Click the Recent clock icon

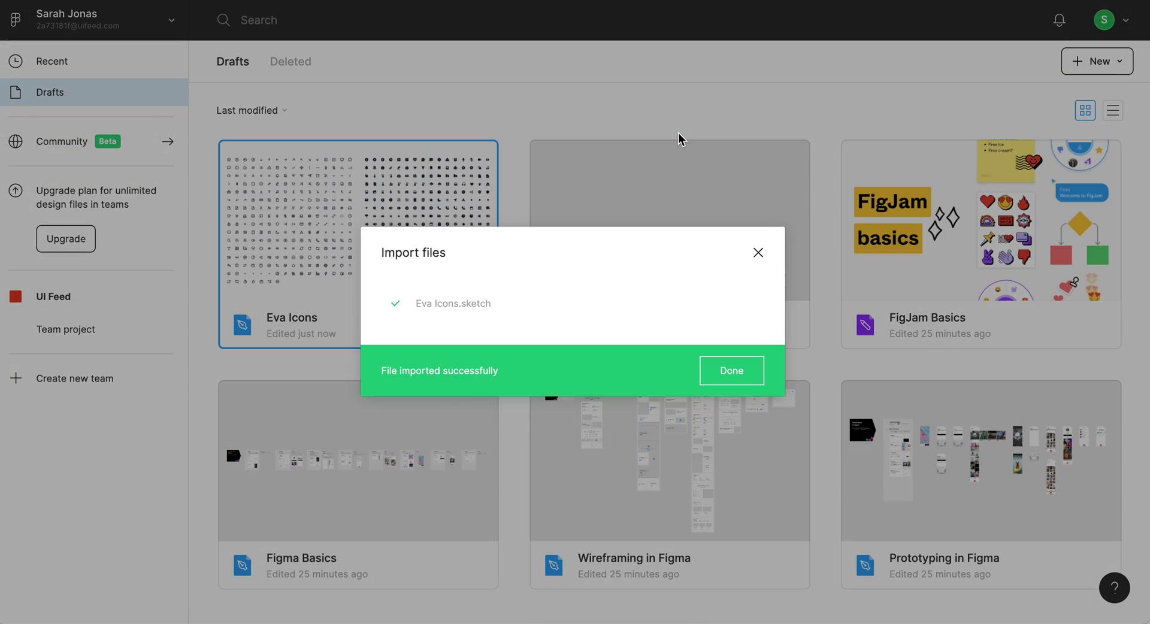pos(16,61)
